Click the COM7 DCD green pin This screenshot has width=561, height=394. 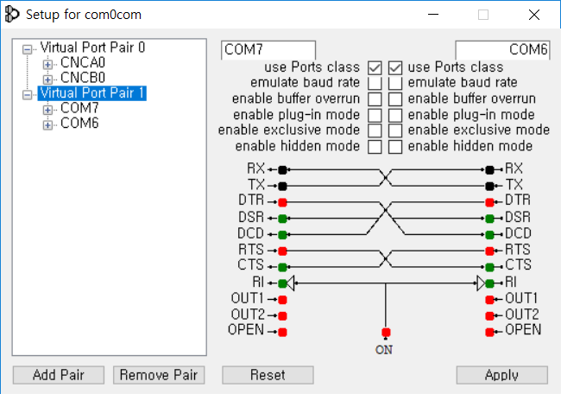point(282,235)
